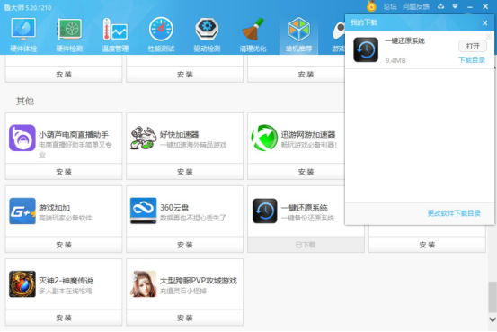Click the 充值灵石小怪掉 description
Image resolution: width=497 pixels, height=332 pixels.
click(x=182, y=291)
